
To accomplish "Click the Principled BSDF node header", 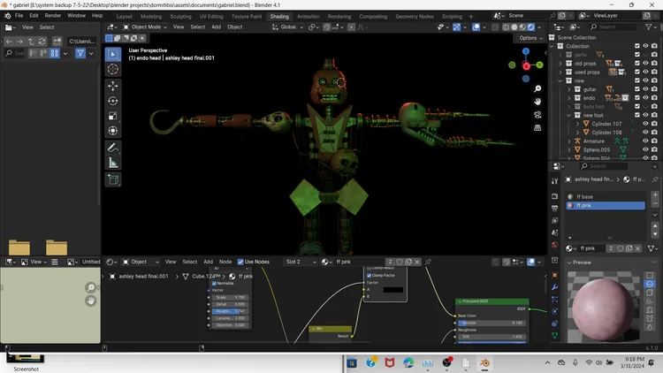I will (492, 301).
